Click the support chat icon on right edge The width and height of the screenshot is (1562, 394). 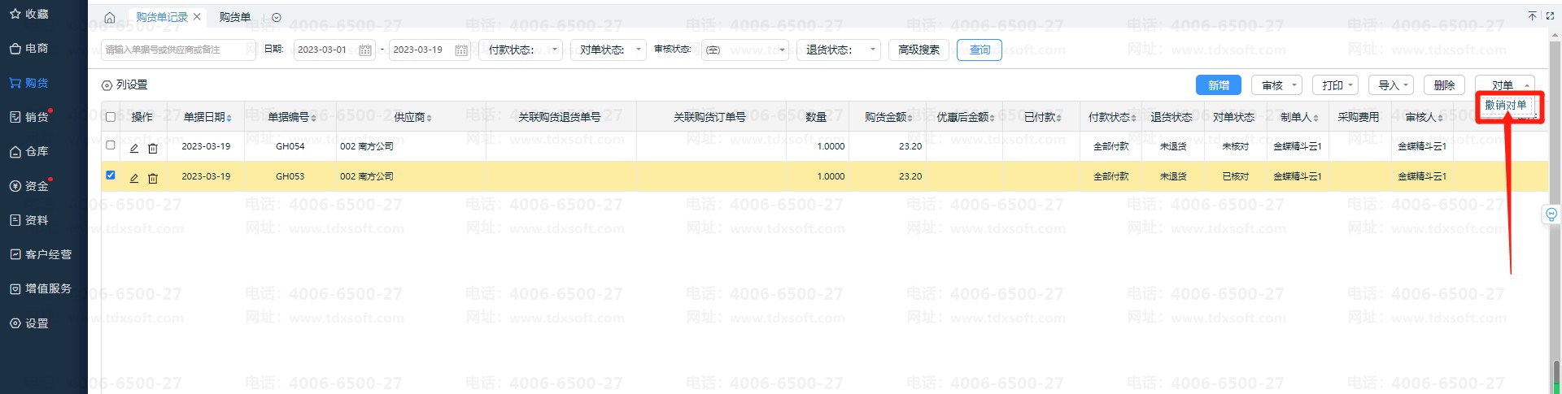tap(1551, 214)
